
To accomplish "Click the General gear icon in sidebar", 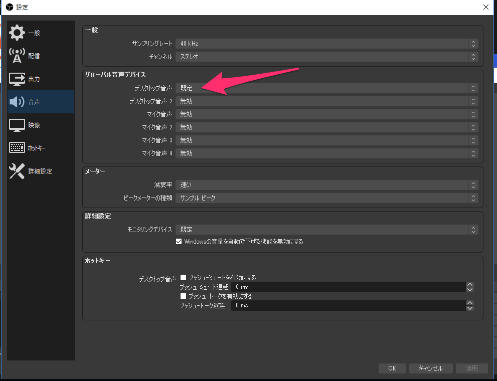I will [17, 33].
